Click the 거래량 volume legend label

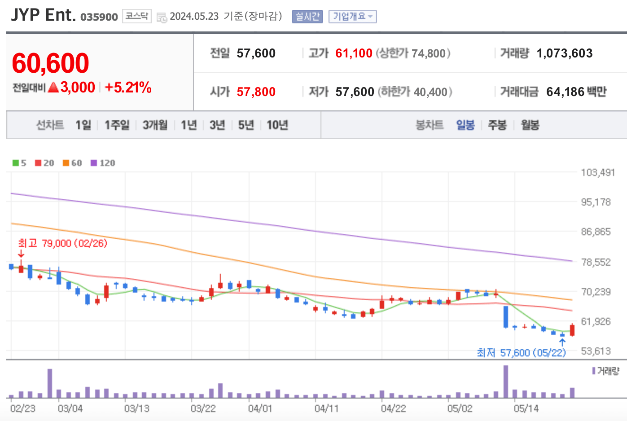coord(606,371)
